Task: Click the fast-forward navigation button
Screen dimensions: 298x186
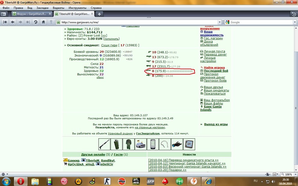Action: point(28,22)
